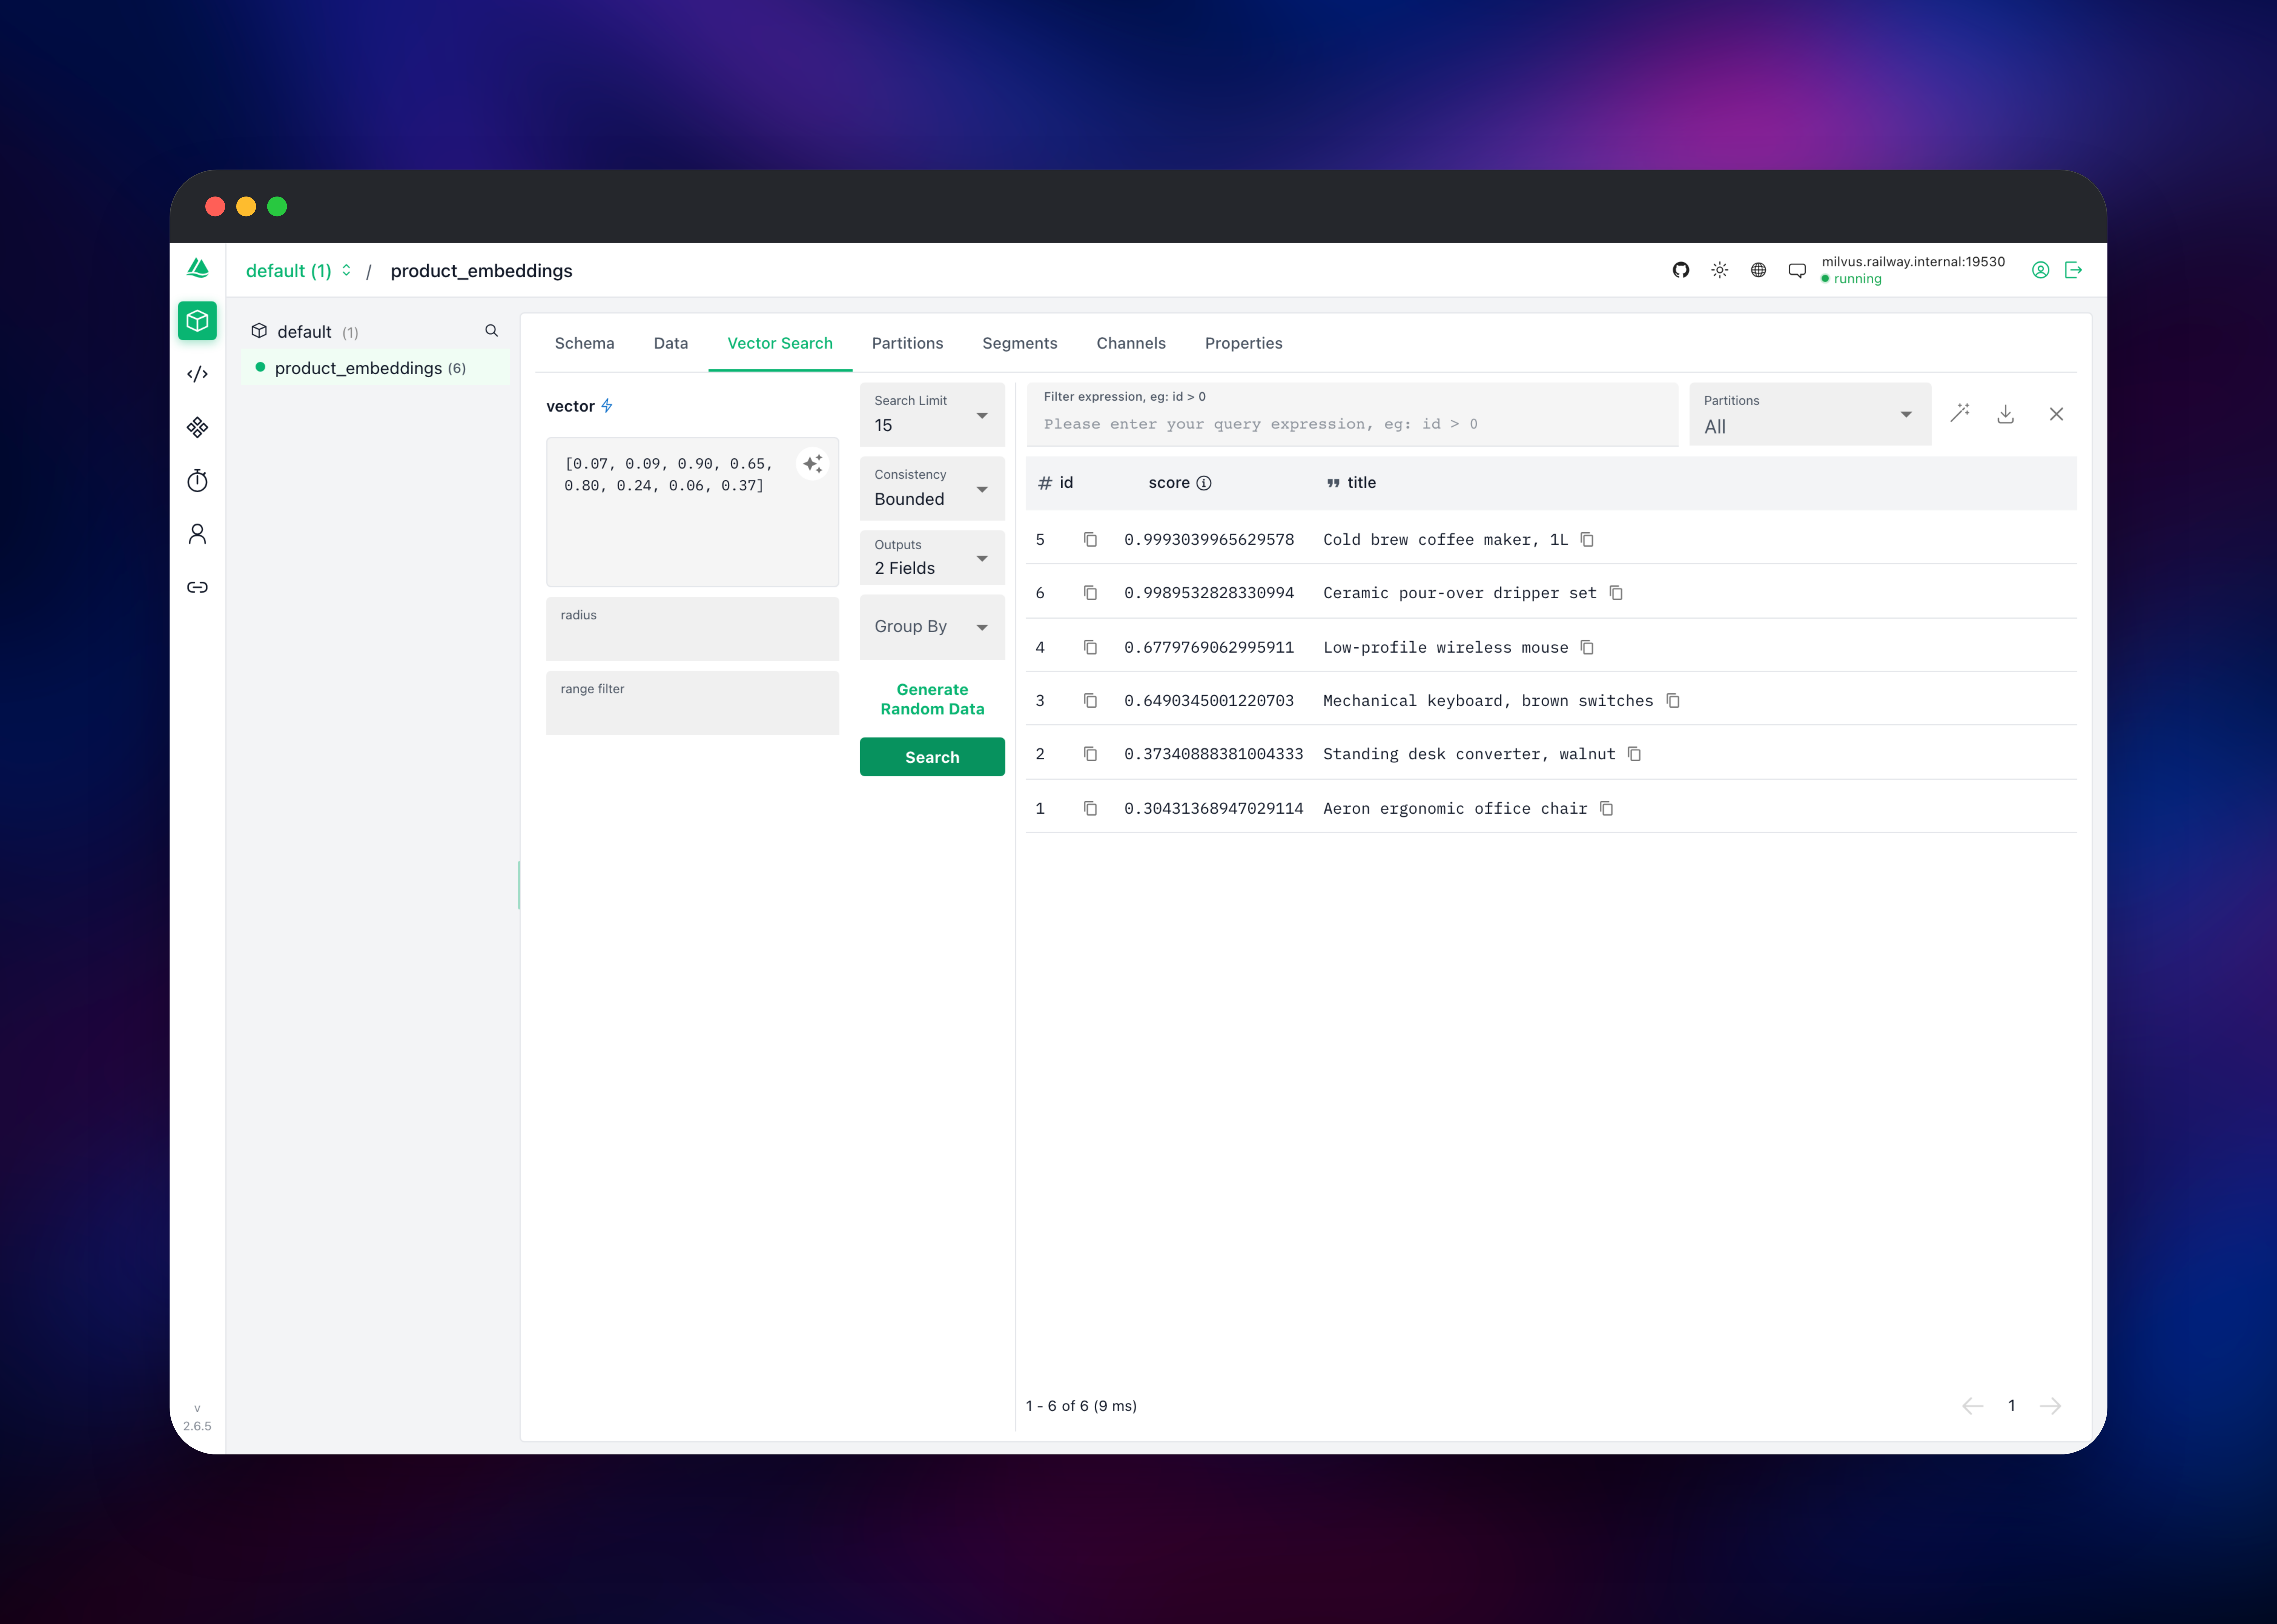Copy the Cold brew coffee maker title
Screen dimensions: 2277x1624
point(1587,540)
